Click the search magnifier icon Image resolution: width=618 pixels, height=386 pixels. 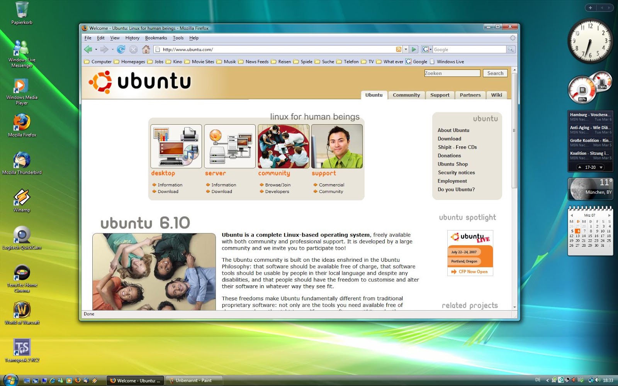point(511,49)
